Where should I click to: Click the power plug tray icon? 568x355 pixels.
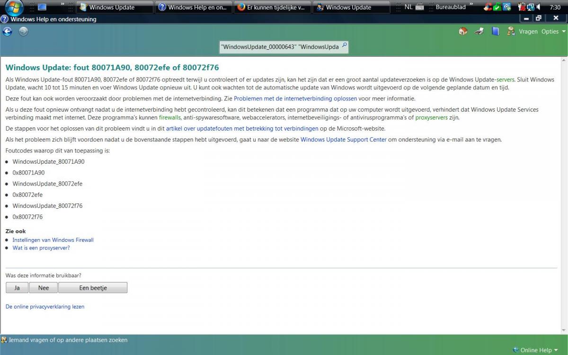[x=522, y=7]
